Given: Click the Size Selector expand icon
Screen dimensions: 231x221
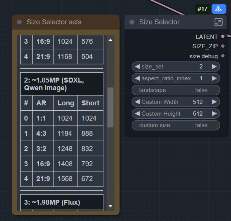Looking at the screenshot, I should coord(218,22).
